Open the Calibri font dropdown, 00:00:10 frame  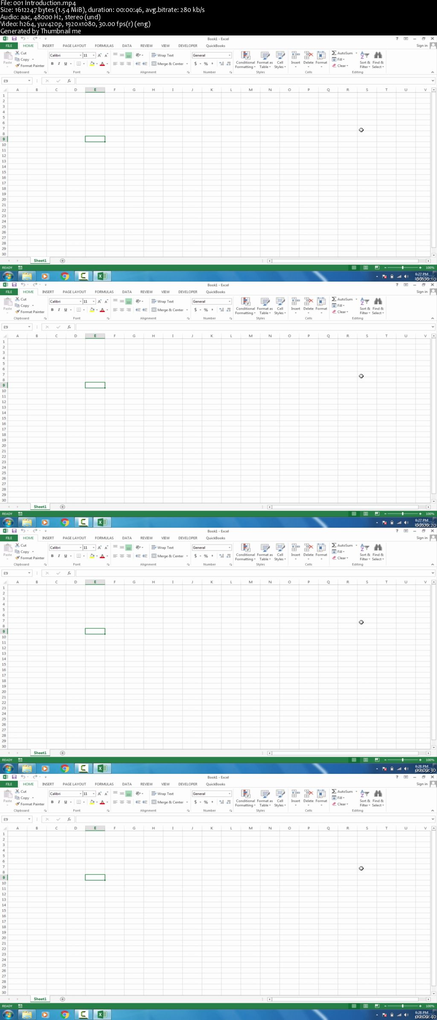(x=81, y=55)
